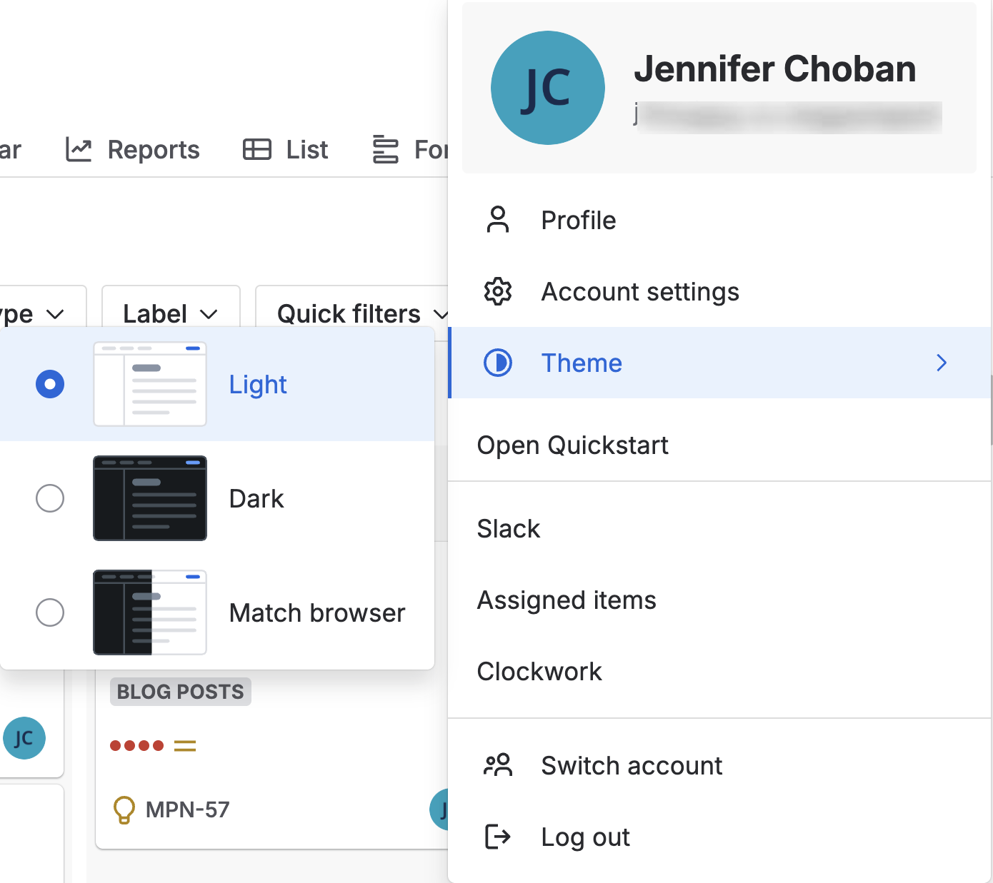
Task: Click the Theme half-moon icon
Action: (x=498, y=363)
